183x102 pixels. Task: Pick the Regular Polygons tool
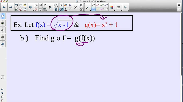[70, 5]
